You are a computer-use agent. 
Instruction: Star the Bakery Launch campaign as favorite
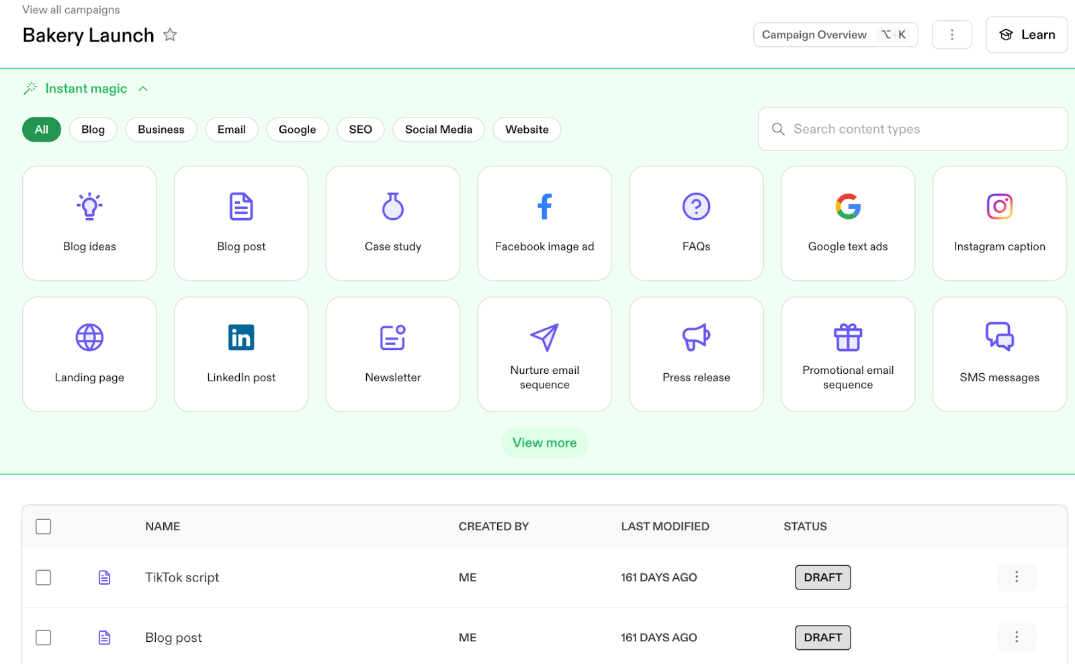pos(170,35)
